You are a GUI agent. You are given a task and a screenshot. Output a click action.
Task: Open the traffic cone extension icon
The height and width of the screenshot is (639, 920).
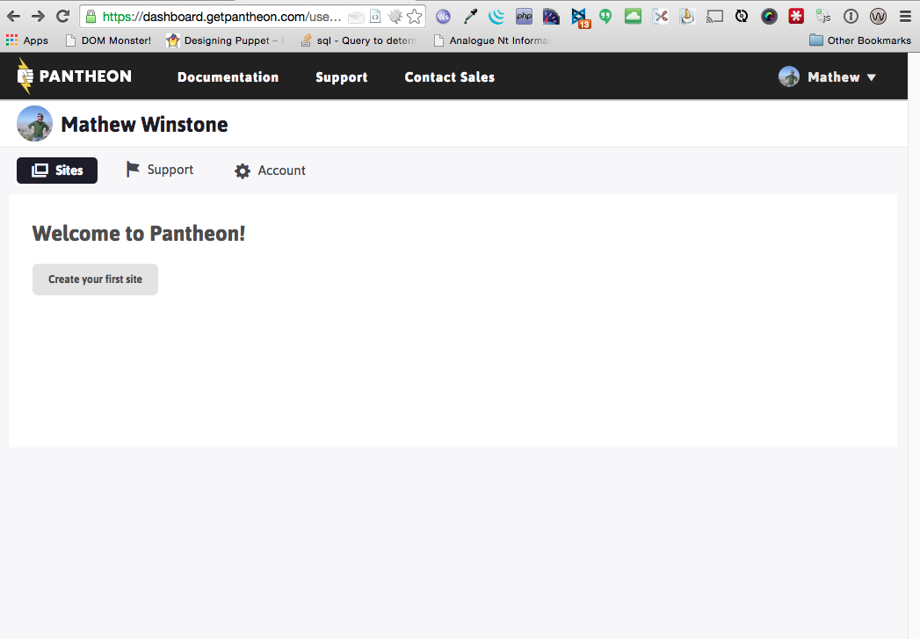[x=687, y=17]
